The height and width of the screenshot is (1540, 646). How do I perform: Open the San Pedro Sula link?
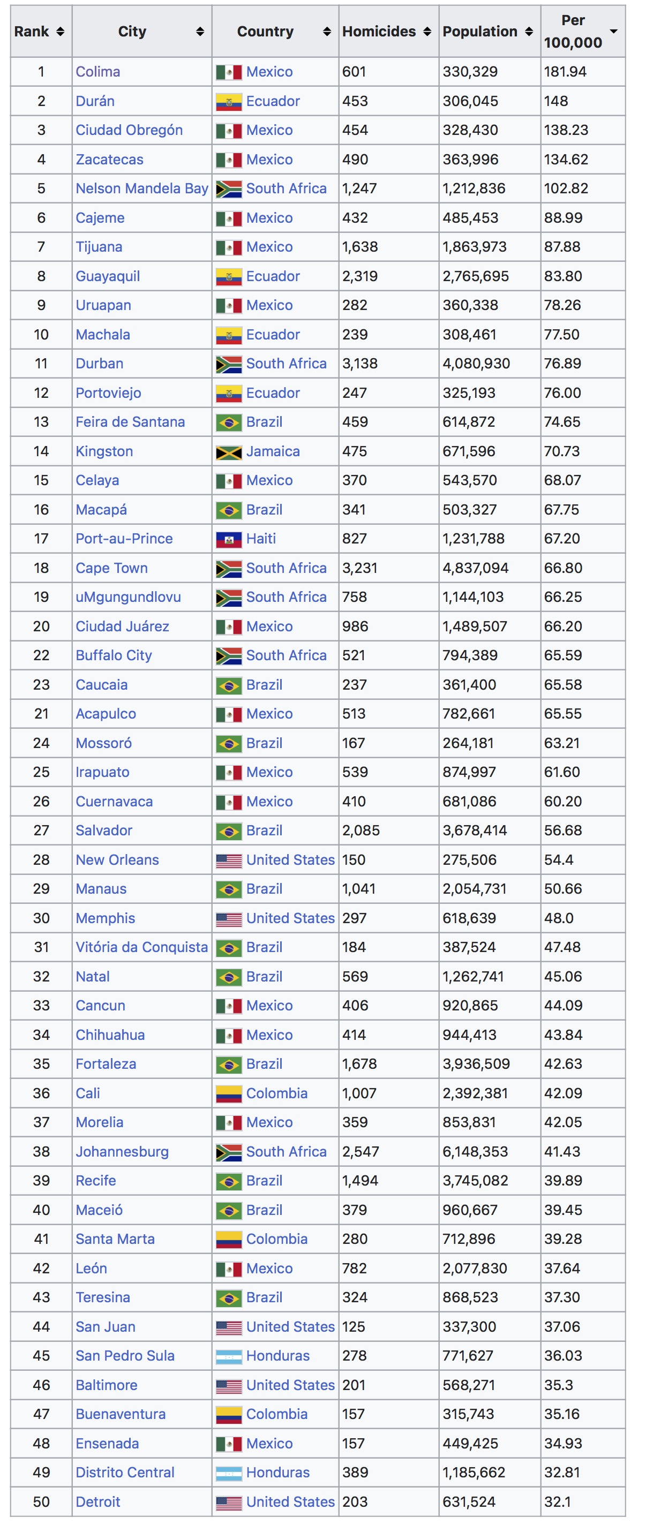coord(125,1355)
